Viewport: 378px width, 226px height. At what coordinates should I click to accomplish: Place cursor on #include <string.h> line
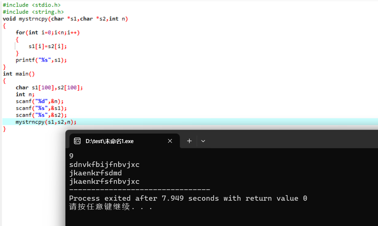33,12
